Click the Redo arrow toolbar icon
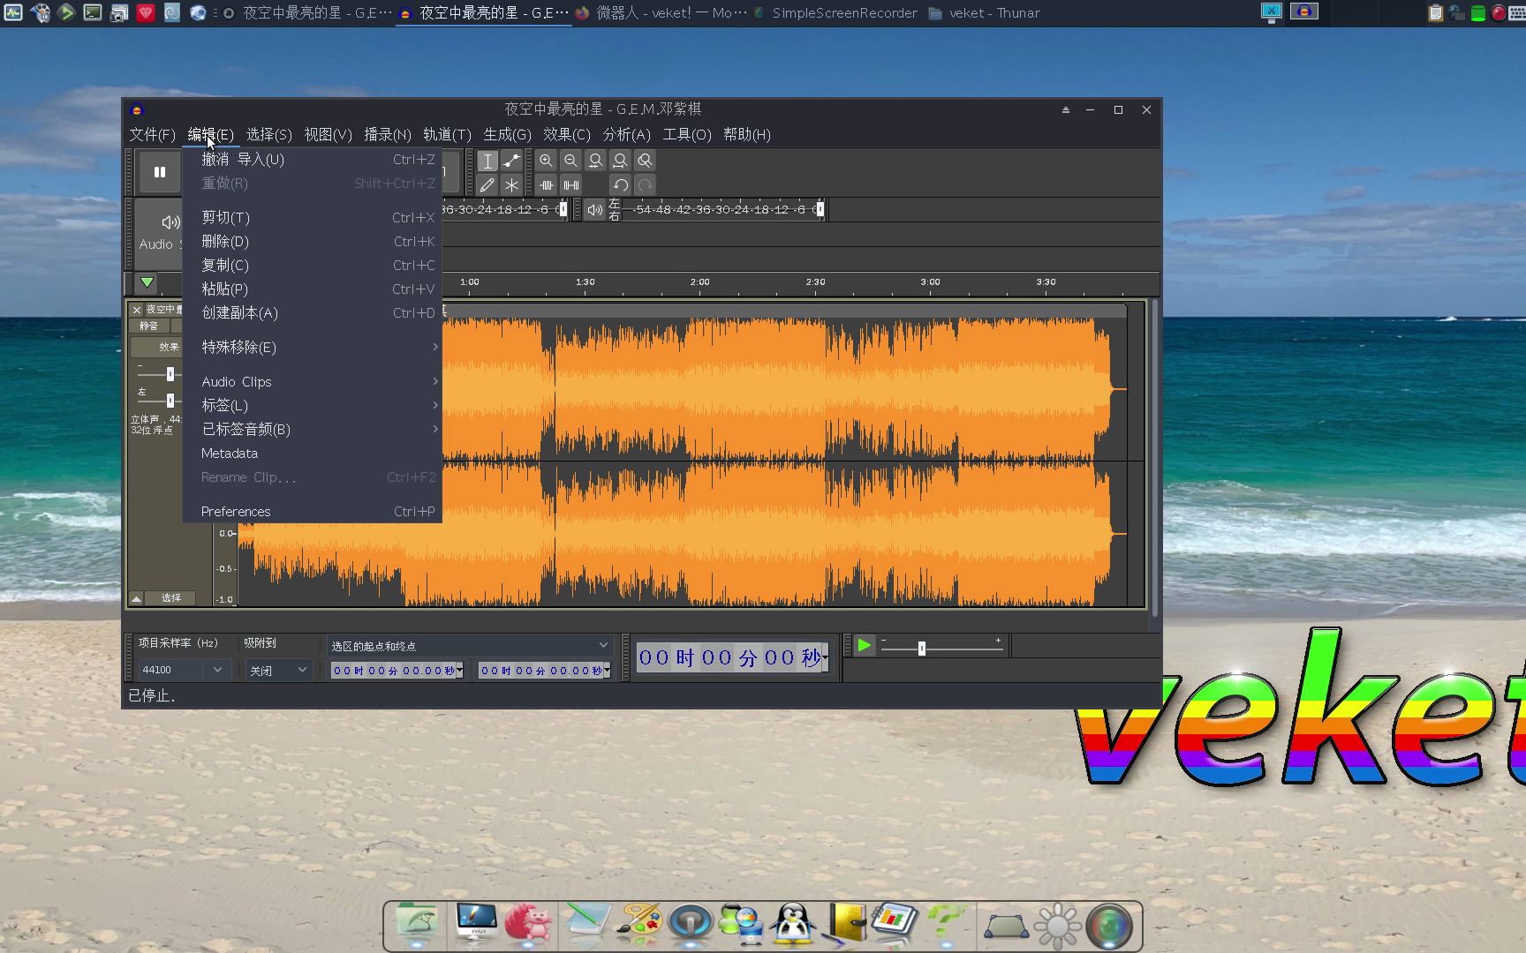The height and width of the screenshot is (953, 1526). click(x=645, y=185)
